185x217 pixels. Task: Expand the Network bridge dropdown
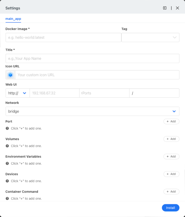(92, 111)
